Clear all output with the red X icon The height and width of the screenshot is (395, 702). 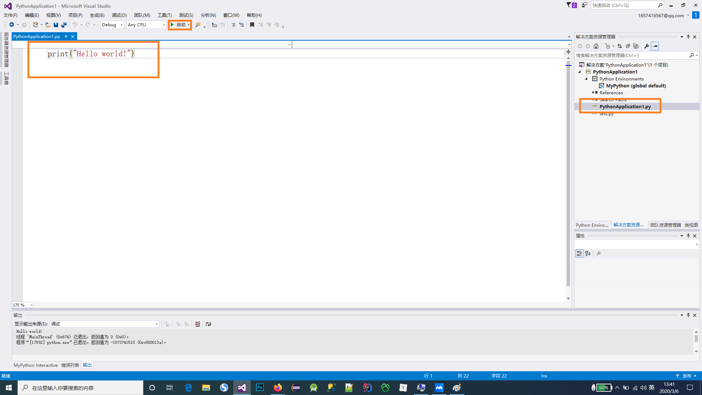(x=197, y=324)
